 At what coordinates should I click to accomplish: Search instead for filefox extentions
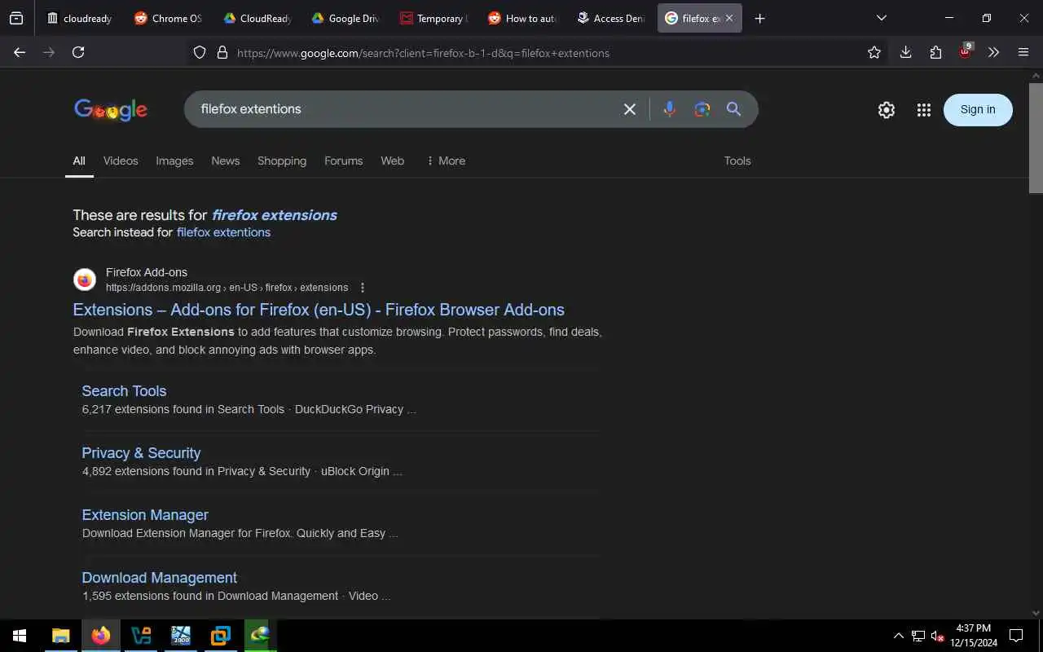tap(223, 232)
